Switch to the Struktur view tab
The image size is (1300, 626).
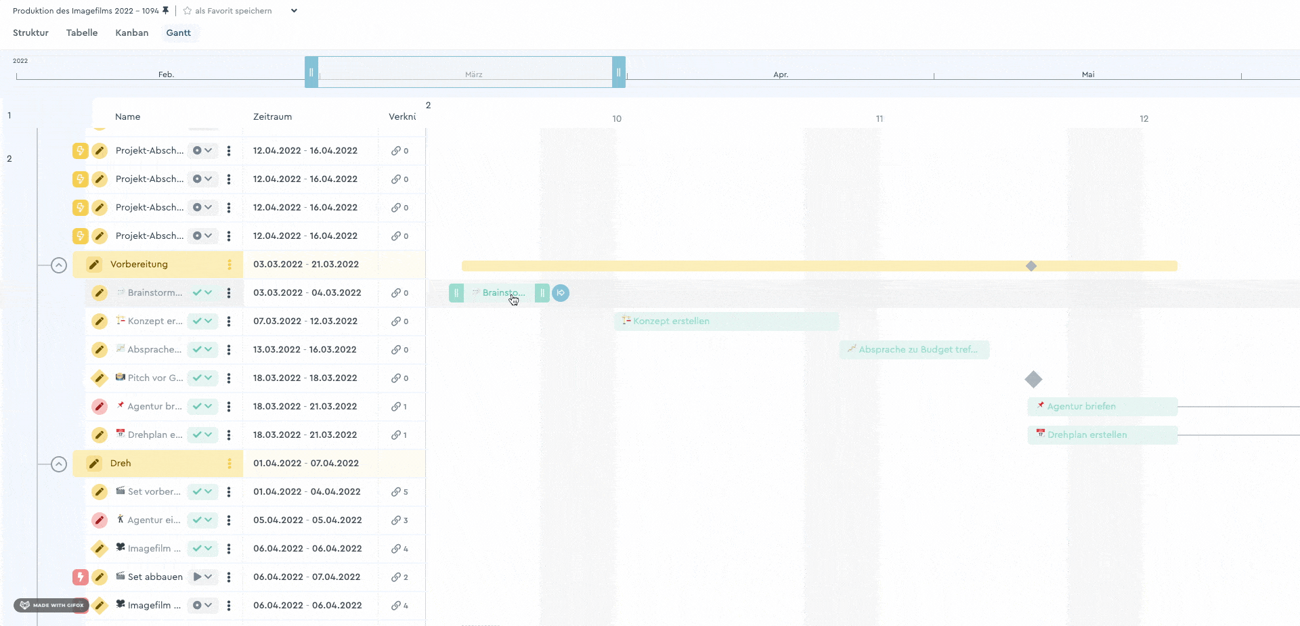click(30, 32)
